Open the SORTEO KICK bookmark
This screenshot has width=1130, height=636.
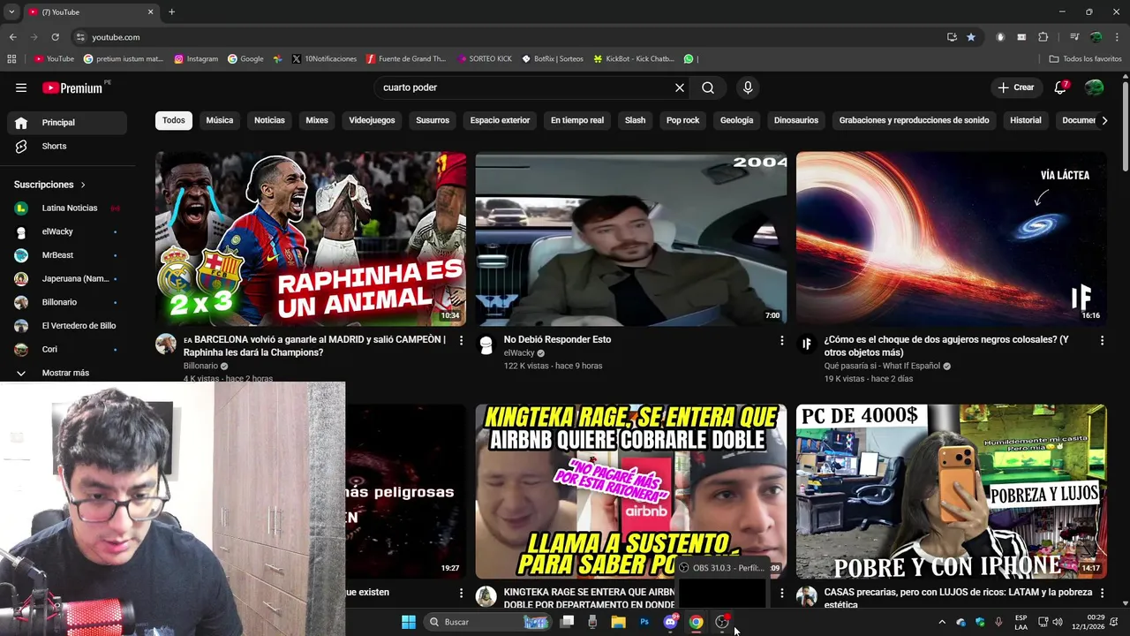pos(485,59)
